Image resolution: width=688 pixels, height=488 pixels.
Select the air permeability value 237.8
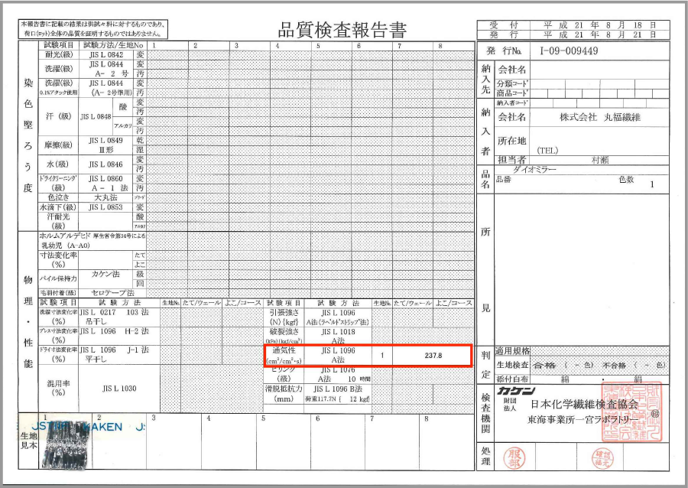click(433, 356)
